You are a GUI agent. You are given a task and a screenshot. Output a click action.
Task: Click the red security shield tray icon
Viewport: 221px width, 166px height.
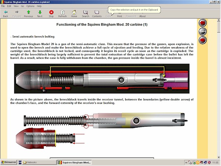coord(209,163)
